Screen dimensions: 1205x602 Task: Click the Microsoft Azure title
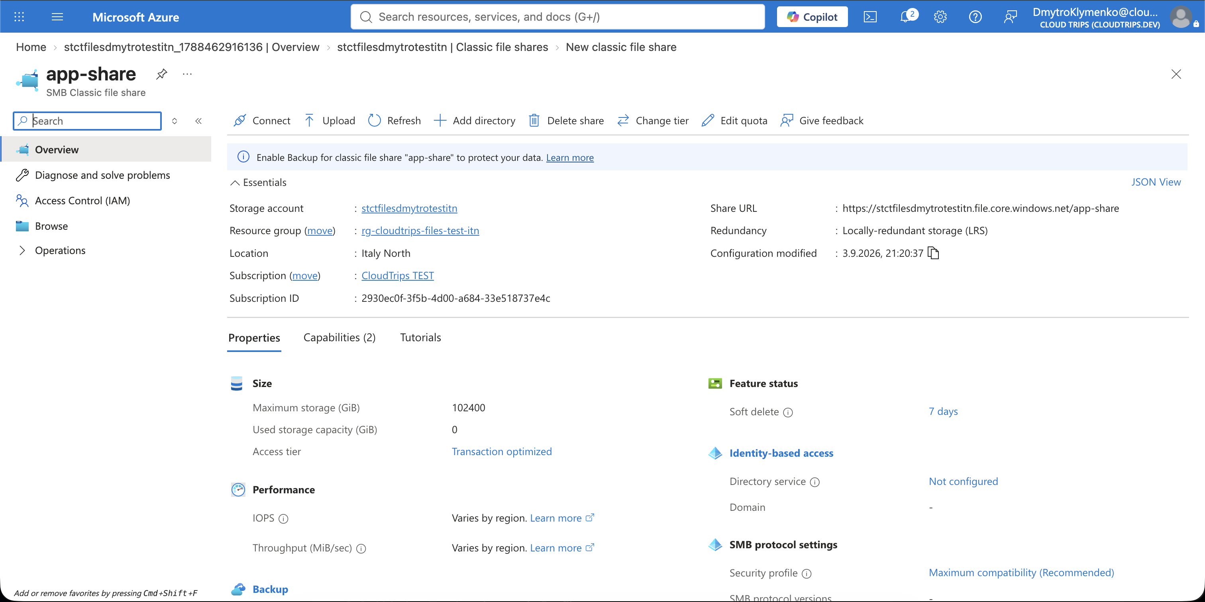click(x=135, y=17)
